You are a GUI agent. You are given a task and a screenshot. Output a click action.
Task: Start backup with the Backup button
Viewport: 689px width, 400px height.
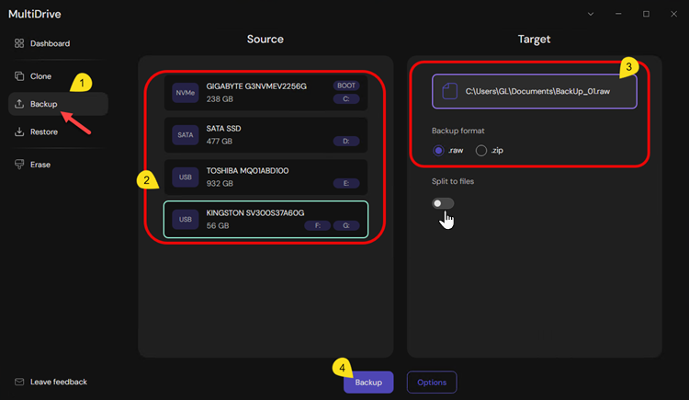point(368,382)
